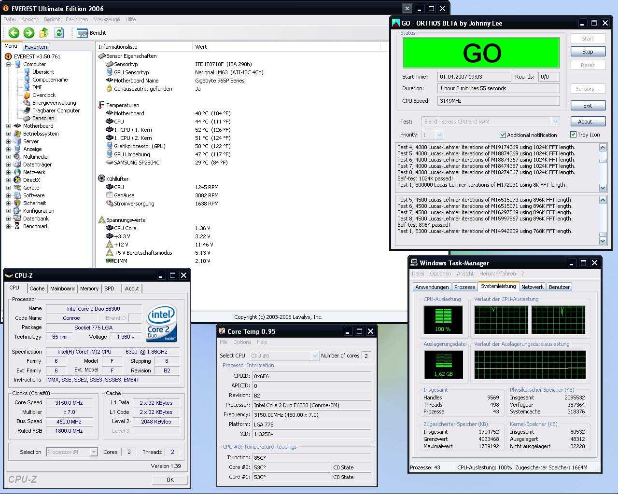The image size is (618, 494).
Task: Click the Sensor Eigenschaften section icon
Action: [x=101, y=56]
